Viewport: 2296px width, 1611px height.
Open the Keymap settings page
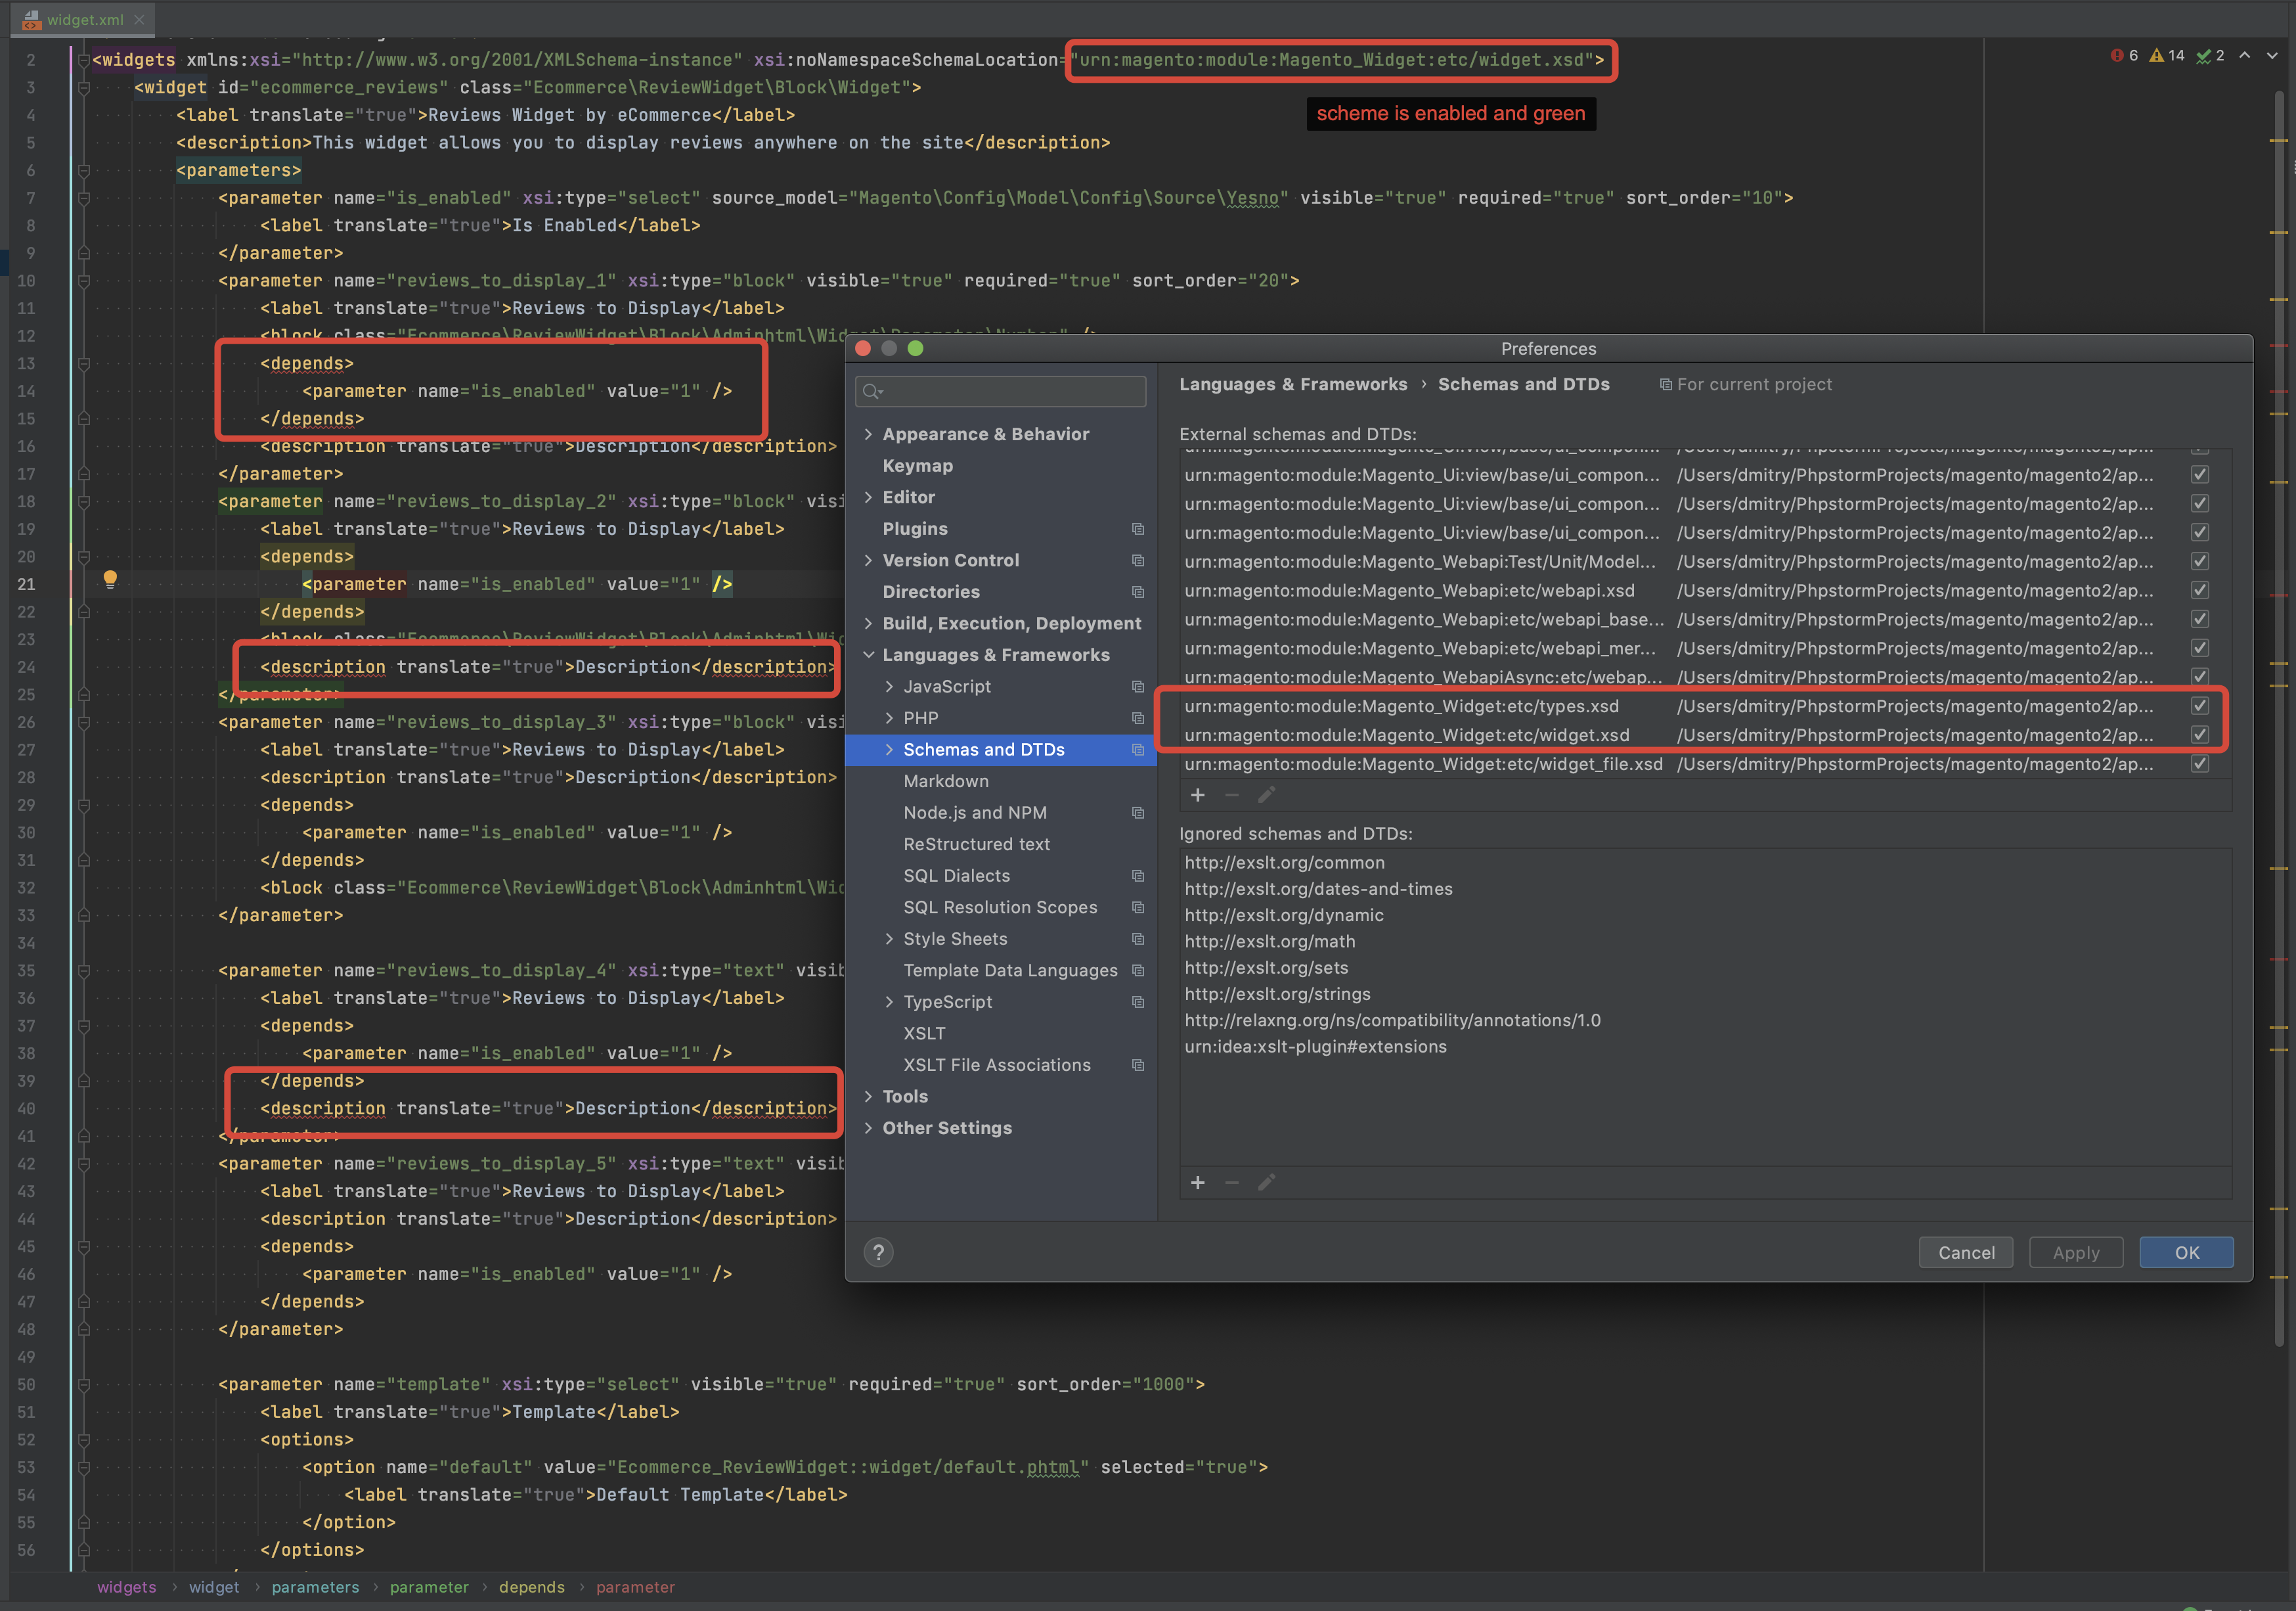click(x=917, y=465)
